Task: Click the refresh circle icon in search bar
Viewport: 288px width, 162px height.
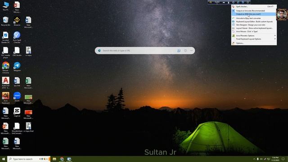Action: coord(185,50)
